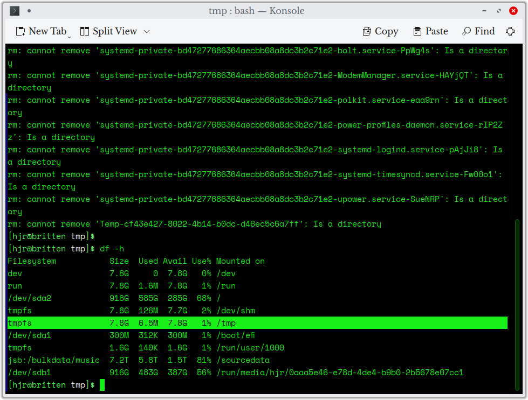Click the Split View panes icon

85,31
